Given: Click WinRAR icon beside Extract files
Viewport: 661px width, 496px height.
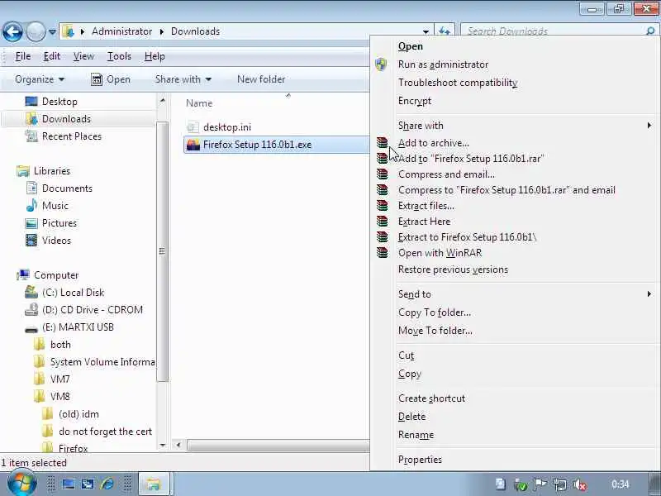Looking at the screenshot, I should 382,205.
